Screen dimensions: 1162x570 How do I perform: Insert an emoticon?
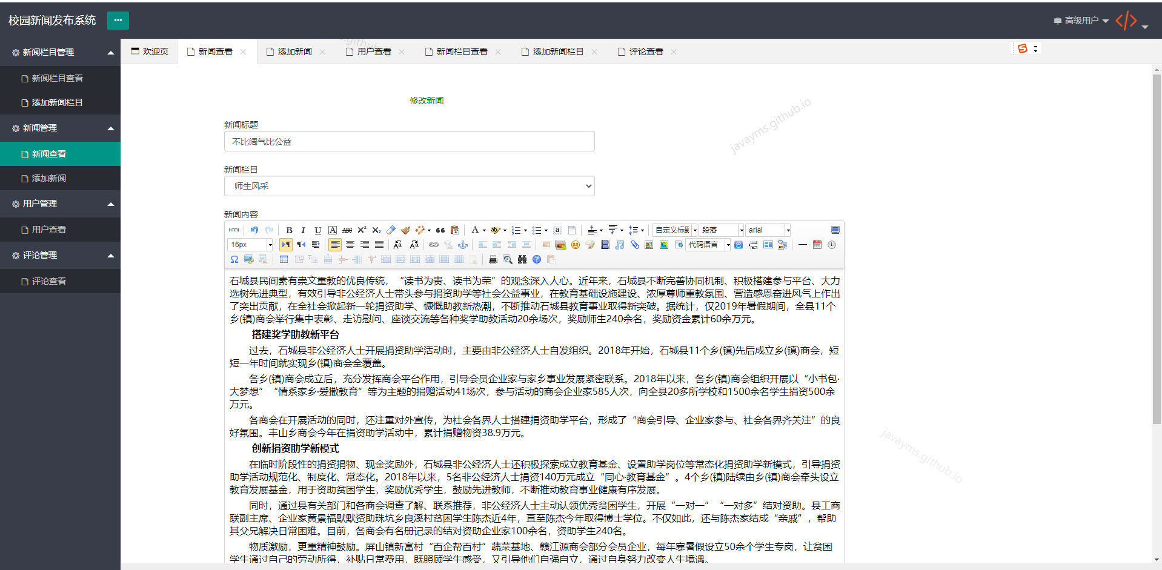tap(576, 245)
